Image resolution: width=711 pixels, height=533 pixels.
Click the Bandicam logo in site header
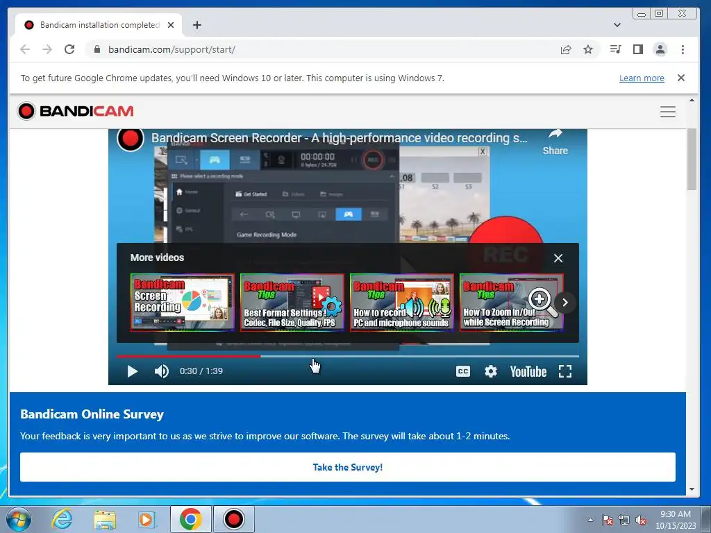75,111
